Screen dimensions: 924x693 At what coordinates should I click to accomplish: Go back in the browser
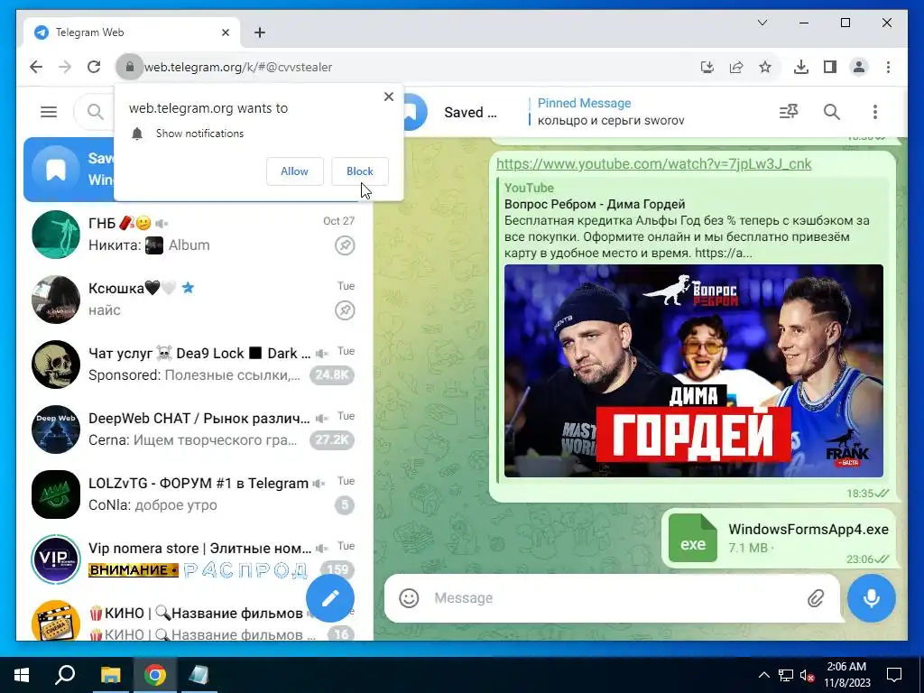pos(36,67)
